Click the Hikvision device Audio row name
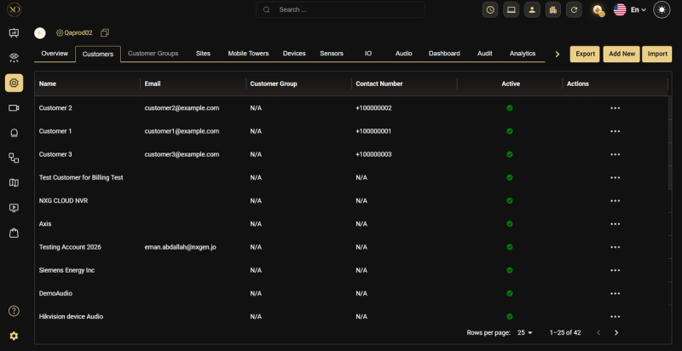 tap(71, 317)
